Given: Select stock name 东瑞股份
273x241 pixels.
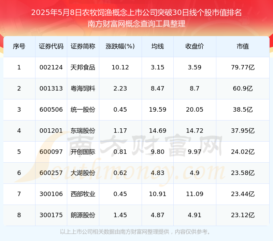Looking at the screenshot, I should coord(83,131).
